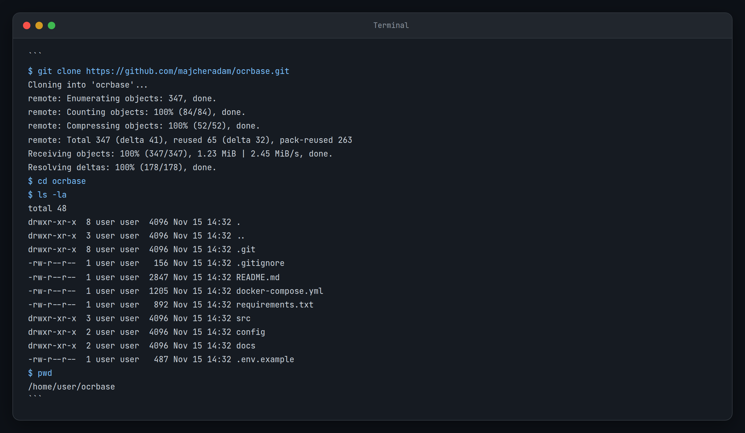The width and height of the screenshot is (745, 433).
Task: Click the Receiving objects 1.23 MiB line
Action: [180, 154]
